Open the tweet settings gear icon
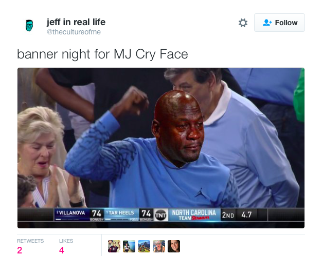The width and height of the screenshot is (323, 256). click(x=243, y=23)
